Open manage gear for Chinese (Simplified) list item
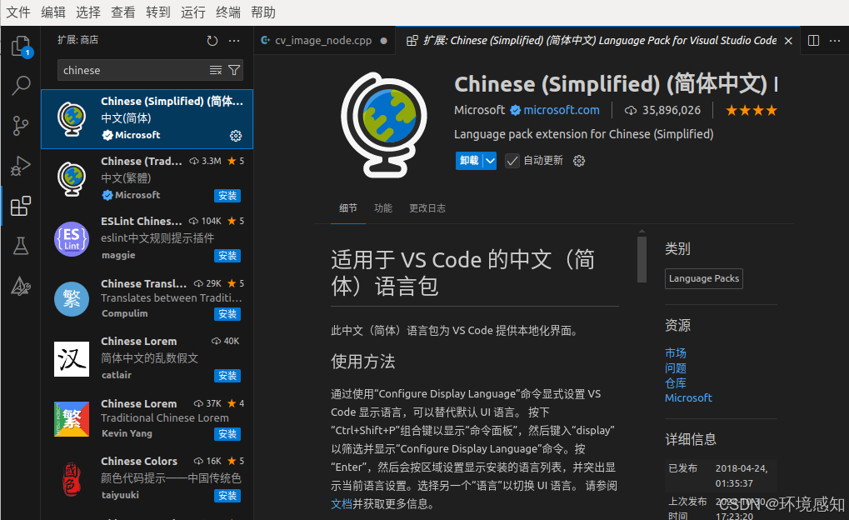The width and height of the screenshot is (849, 520). 236,136
